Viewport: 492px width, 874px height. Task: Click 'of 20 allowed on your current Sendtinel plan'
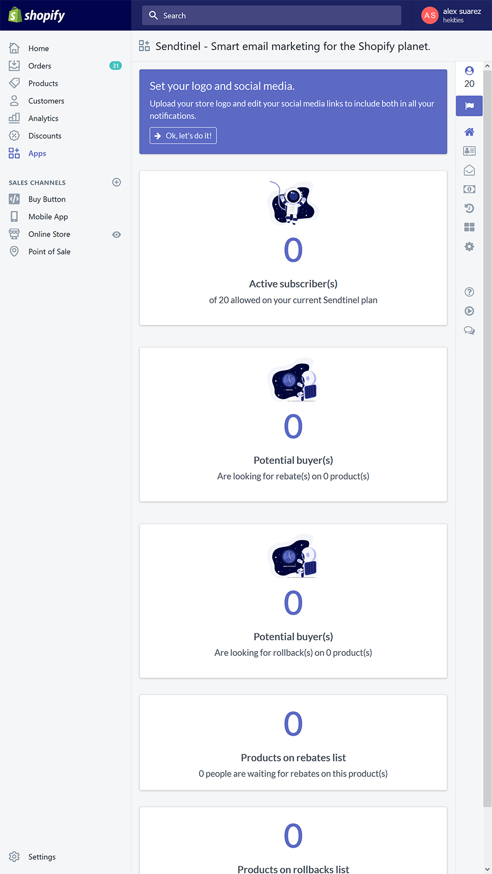tap(293, 300)
